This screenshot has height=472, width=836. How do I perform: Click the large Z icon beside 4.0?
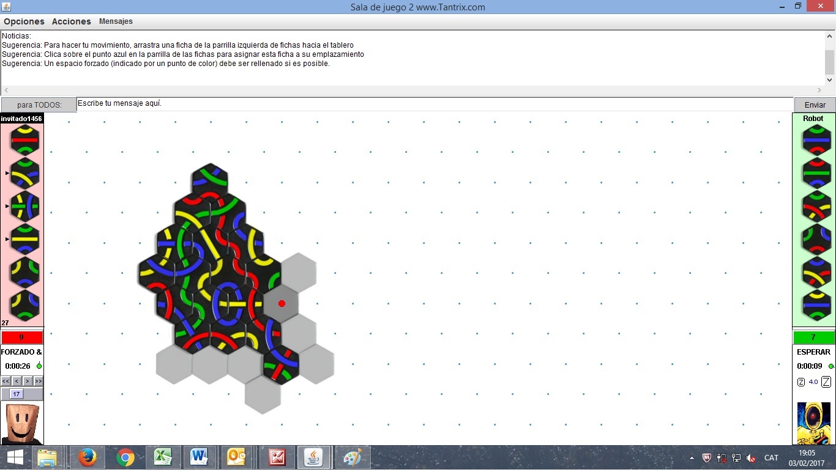click(826, 382)
